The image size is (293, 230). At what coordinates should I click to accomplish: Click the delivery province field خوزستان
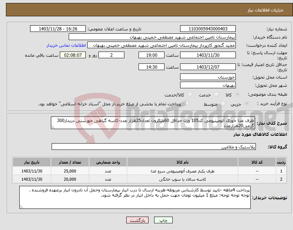[x=208, y=77]
